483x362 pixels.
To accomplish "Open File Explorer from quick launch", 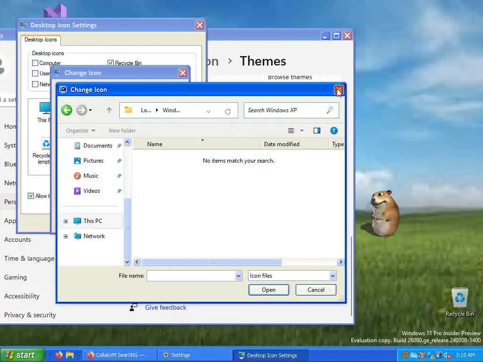I will (70, 355).
